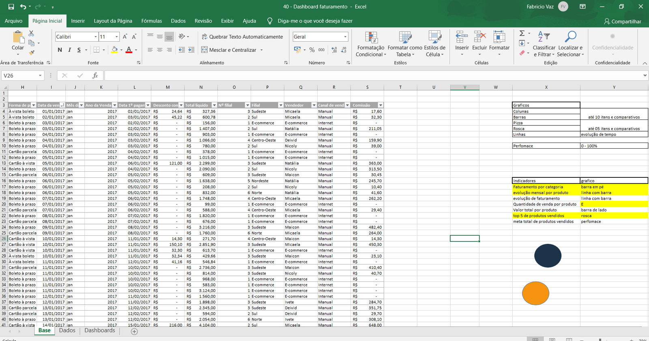Click the AutoSum sigma icon
This screenshot has height=341, width=649.
tap(522, 33)
